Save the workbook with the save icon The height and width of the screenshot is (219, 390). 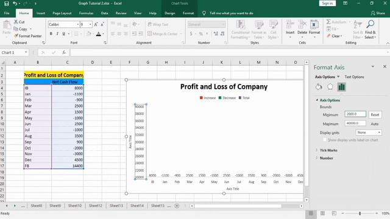pos(7,4)
